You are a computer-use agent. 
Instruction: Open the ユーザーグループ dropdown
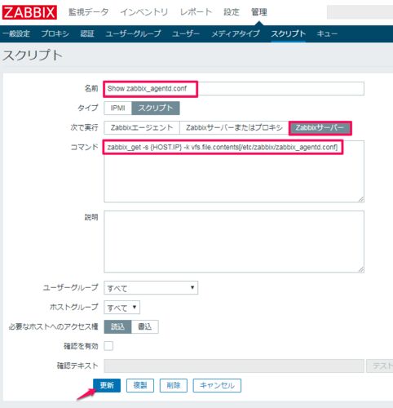151,288
